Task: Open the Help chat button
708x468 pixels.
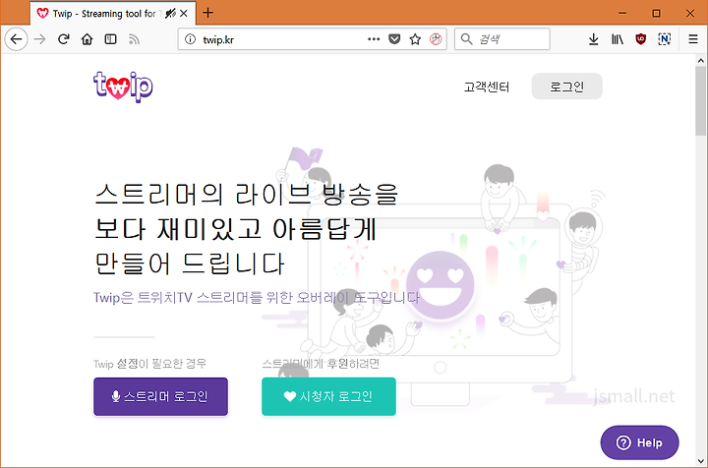Action: point(639,442)
